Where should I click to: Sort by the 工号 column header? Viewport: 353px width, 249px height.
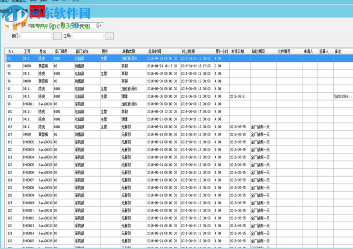pyautogui.click(x=27, y=52)
